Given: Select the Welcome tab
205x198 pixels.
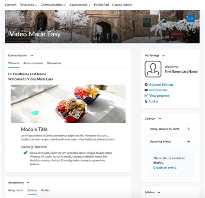Looking at the screenshot, I should (14, 63).
